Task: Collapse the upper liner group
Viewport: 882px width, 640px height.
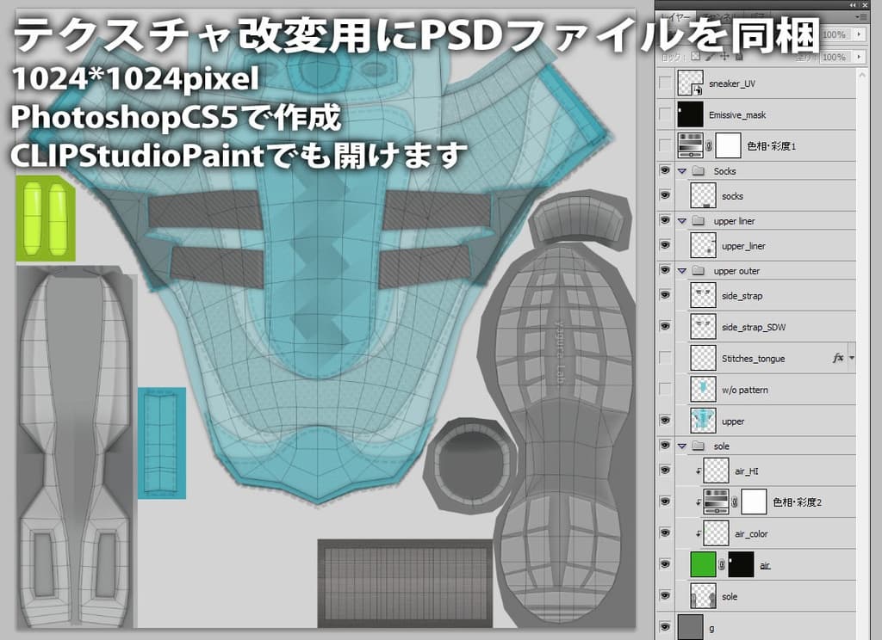Action: click(681, 221)
